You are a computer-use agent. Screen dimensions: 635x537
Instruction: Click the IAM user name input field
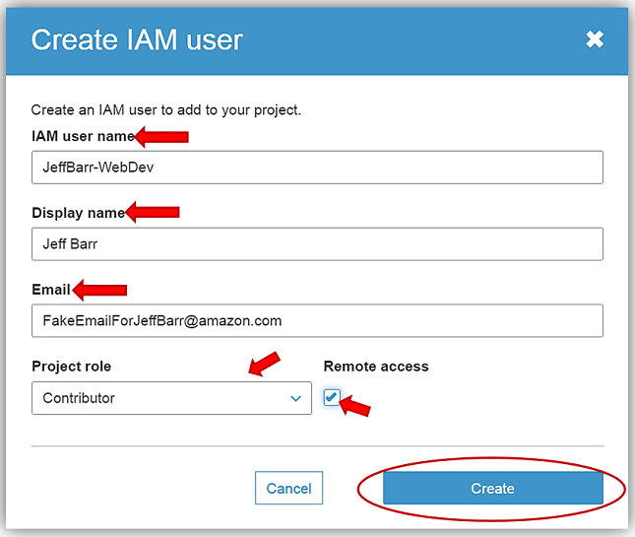[317, 168]
